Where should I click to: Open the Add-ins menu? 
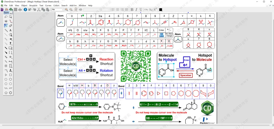point(73,5)
